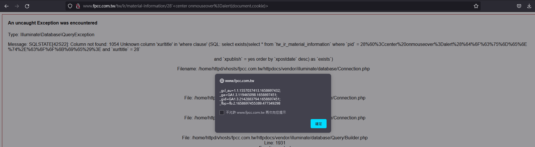Click the 'xpublish = yes order by' line
This screenshot has width=535, height=147.
click(273, 59)
